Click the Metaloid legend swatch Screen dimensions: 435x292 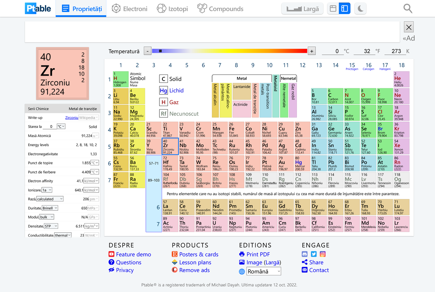(x=275, y=96)
